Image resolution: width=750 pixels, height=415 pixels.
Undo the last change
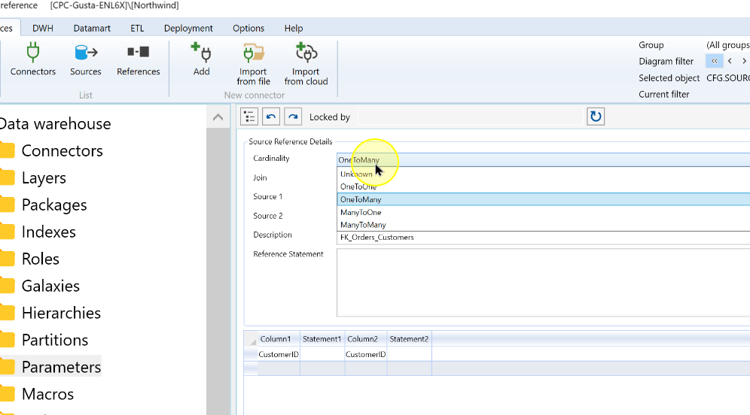(271, 117)
